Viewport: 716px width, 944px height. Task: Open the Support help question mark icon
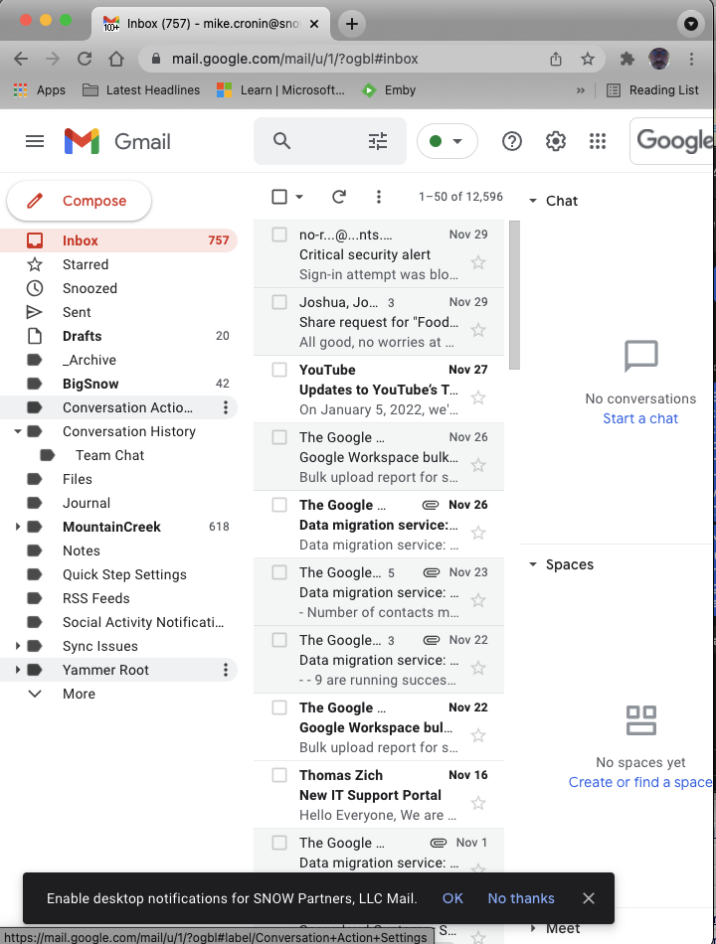(512, 141)
